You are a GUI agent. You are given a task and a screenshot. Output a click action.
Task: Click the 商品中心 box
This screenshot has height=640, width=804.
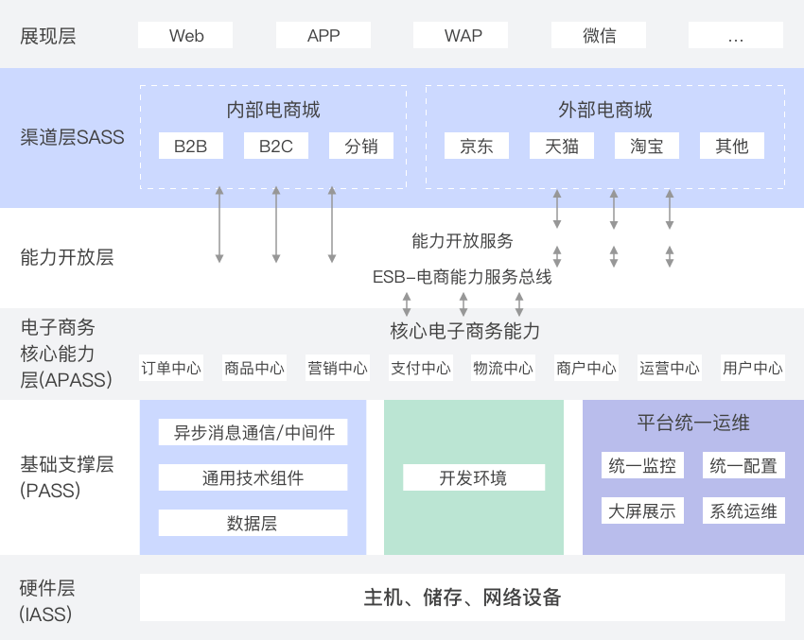(x=254, y=368)
